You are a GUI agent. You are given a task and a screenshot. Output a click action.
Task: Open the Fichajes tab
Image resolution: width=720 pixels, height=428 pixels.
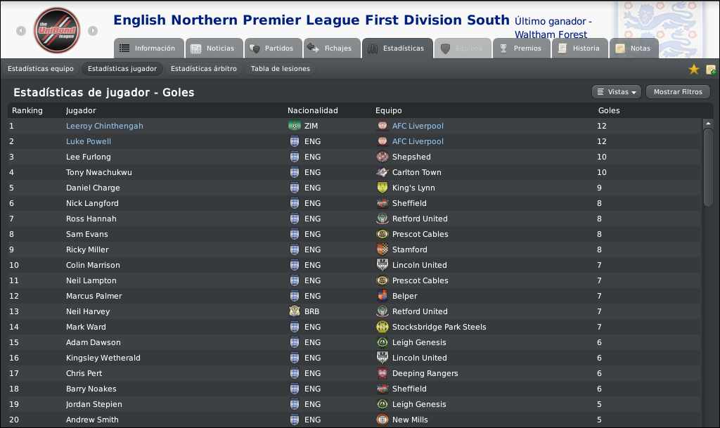[333, 48]
